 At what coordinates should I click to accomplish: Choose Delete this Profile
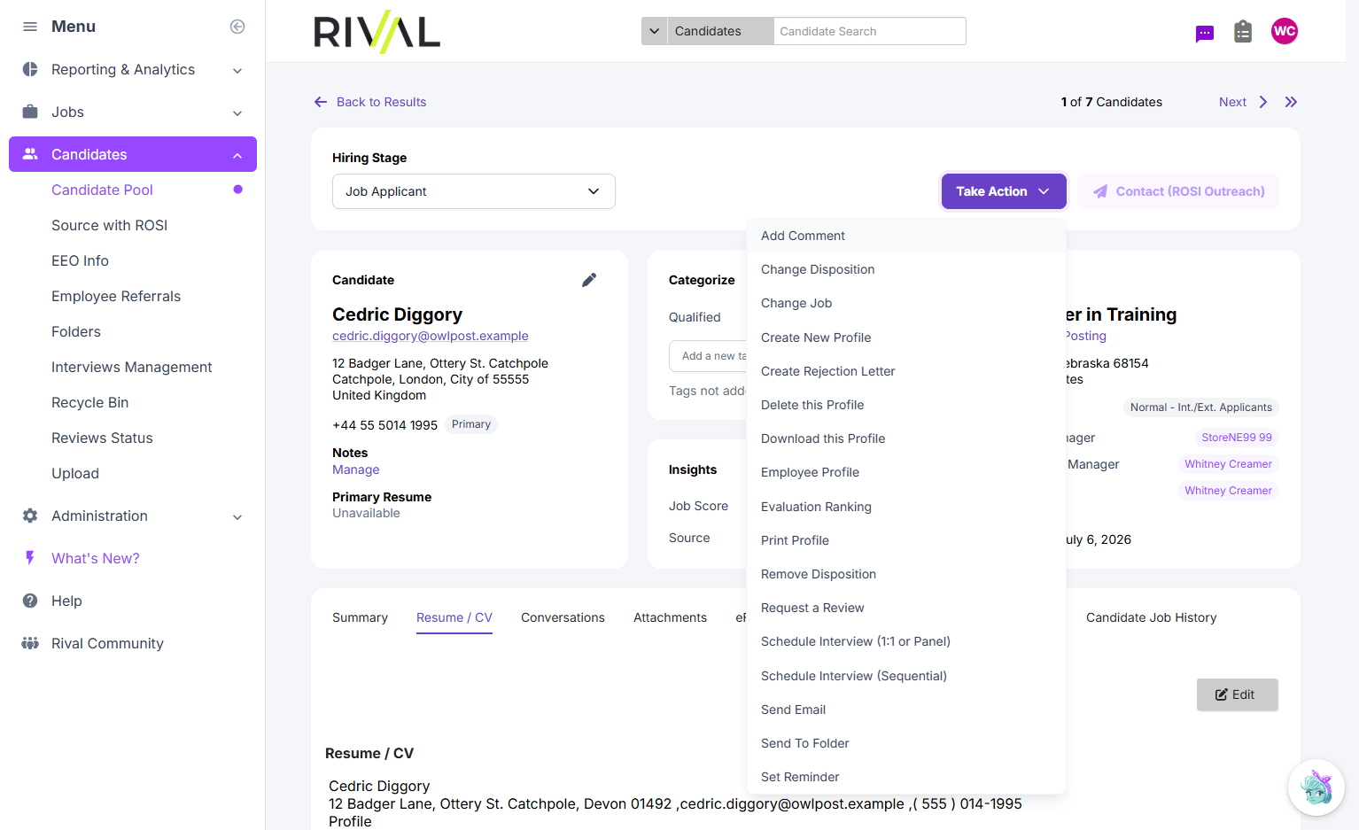tap(906, 405)
